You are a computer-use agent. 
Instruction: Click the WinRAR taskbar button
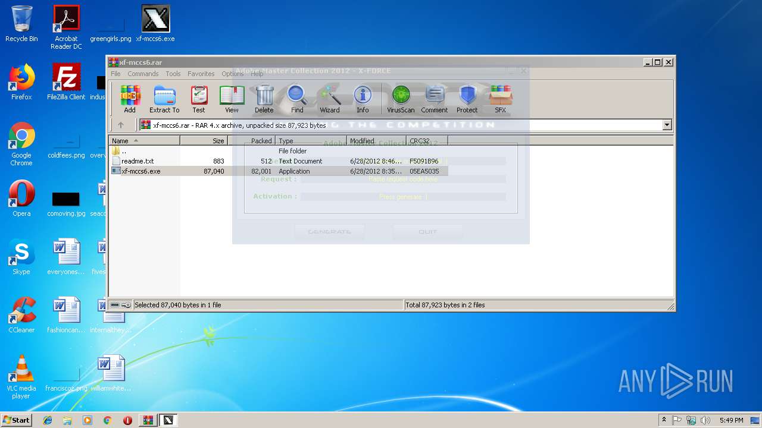point(148,420)
